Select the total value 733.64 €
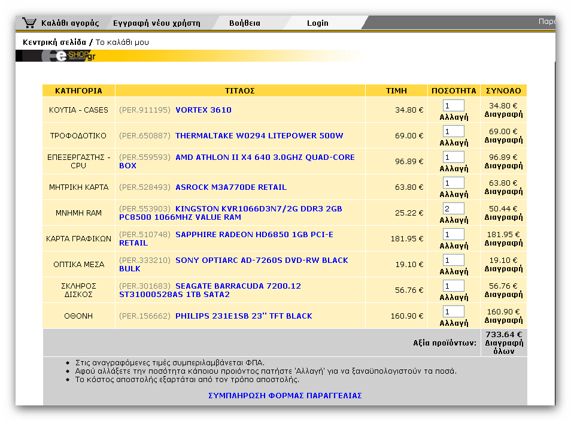The height and width of the screenshot is (421, 571). coord(503,334)
